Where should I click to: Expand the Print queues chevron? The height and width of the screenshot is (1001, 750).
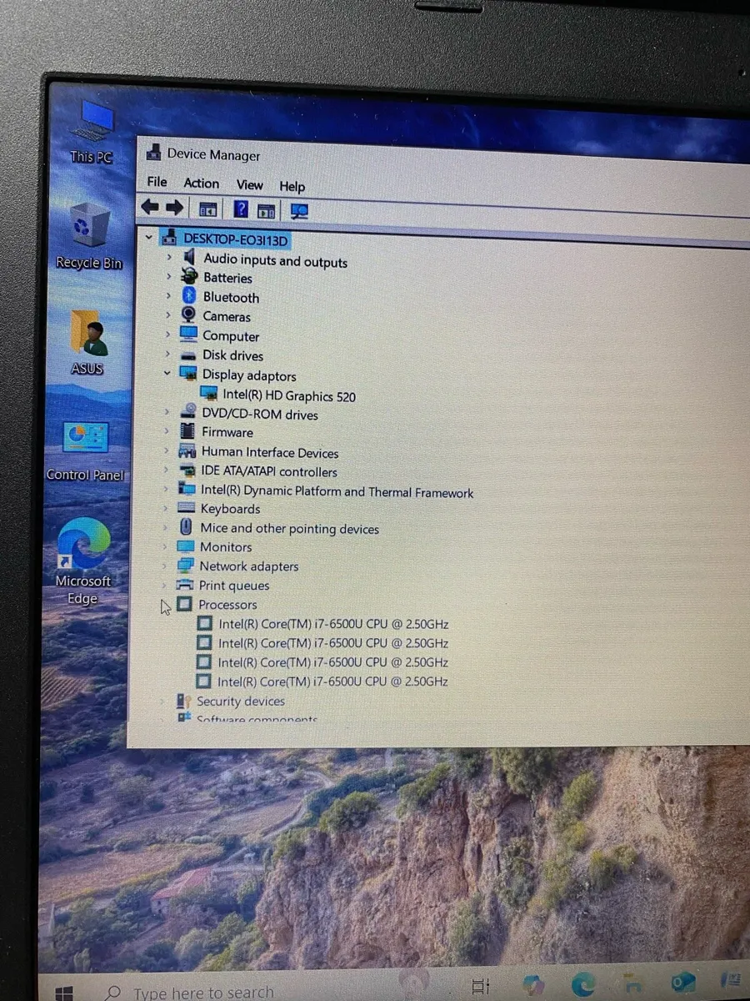tap(164, 585)
